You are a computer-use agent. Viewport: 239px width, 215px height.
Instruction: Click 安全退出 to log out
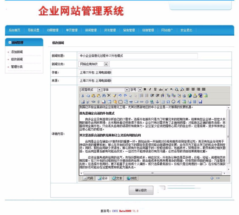point(186,30)
